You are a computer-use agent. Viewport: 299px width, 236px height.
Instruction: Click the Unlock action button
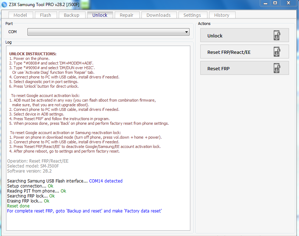point(244,35)
